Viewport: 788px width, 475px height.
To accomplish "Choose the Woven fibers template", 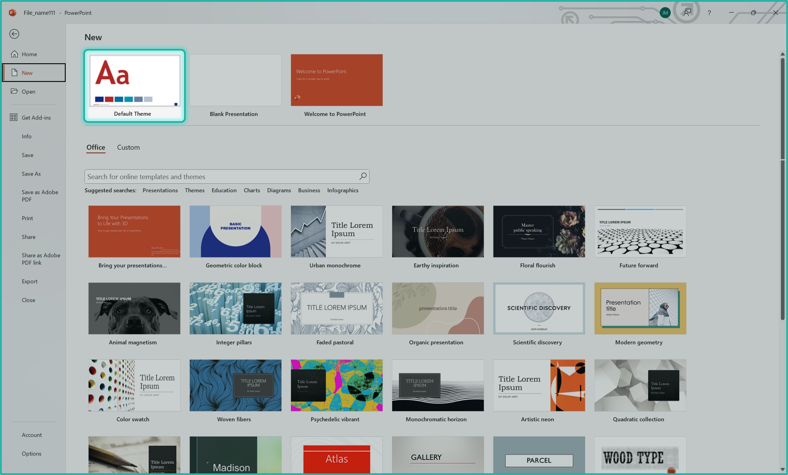I will pos(235,385).
